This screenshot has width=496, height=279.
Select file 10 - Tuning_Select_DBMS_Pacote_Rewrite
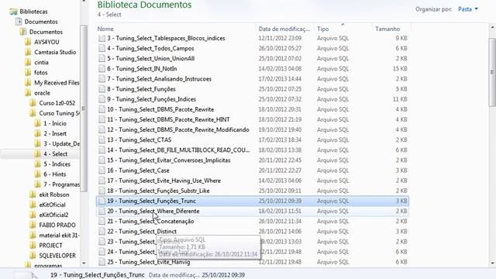(x=160, y=109)
